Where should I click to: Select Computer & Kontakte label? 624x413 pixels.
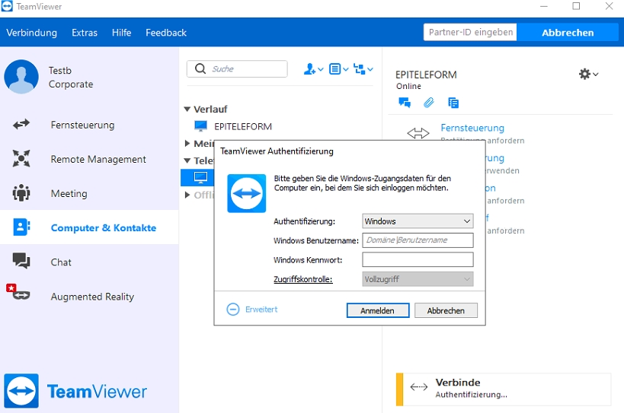click(x=104, y=228)
